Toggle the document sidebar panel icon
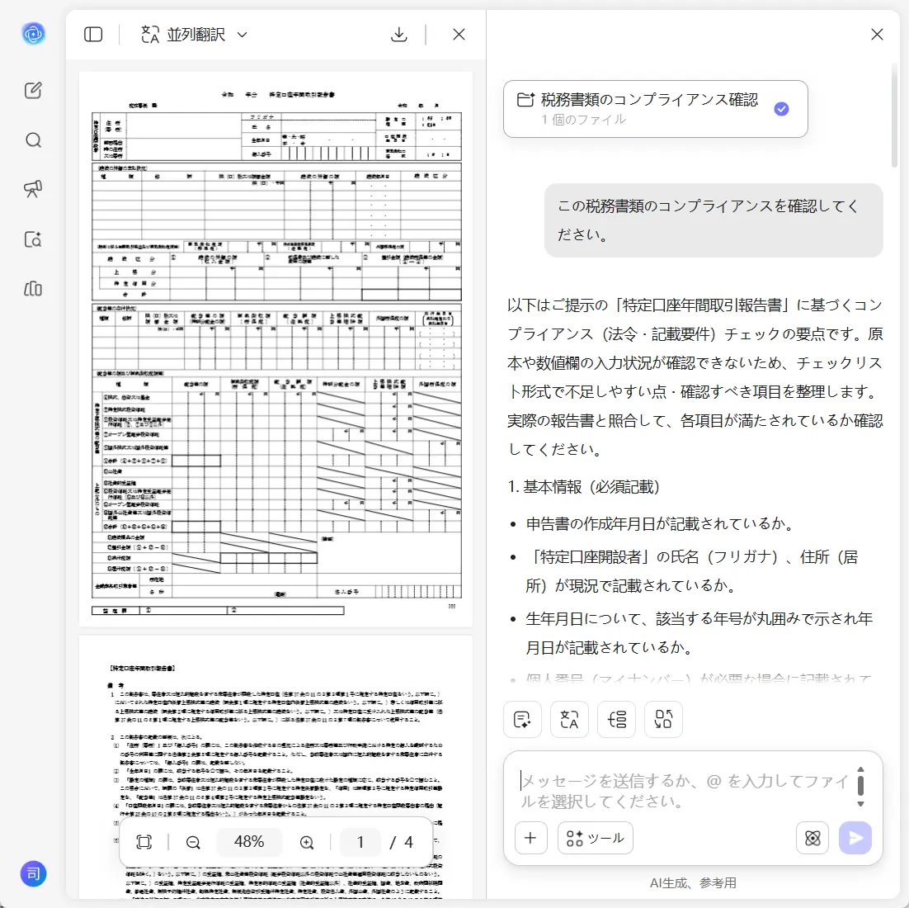The height and width of the screenshot is (908, 909). pos(93,34)
